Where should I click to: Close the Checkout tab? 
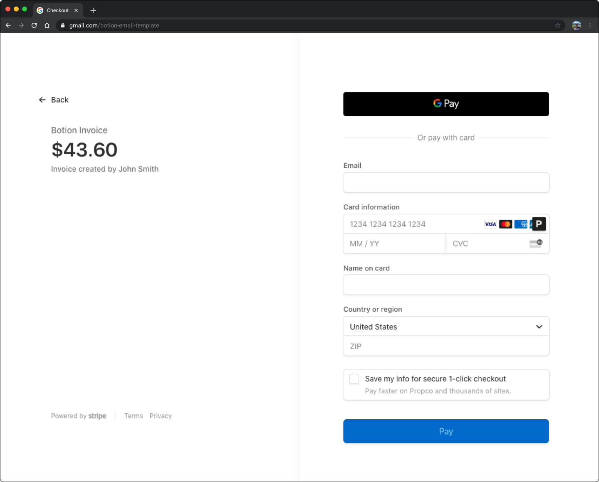coord(76,10)
